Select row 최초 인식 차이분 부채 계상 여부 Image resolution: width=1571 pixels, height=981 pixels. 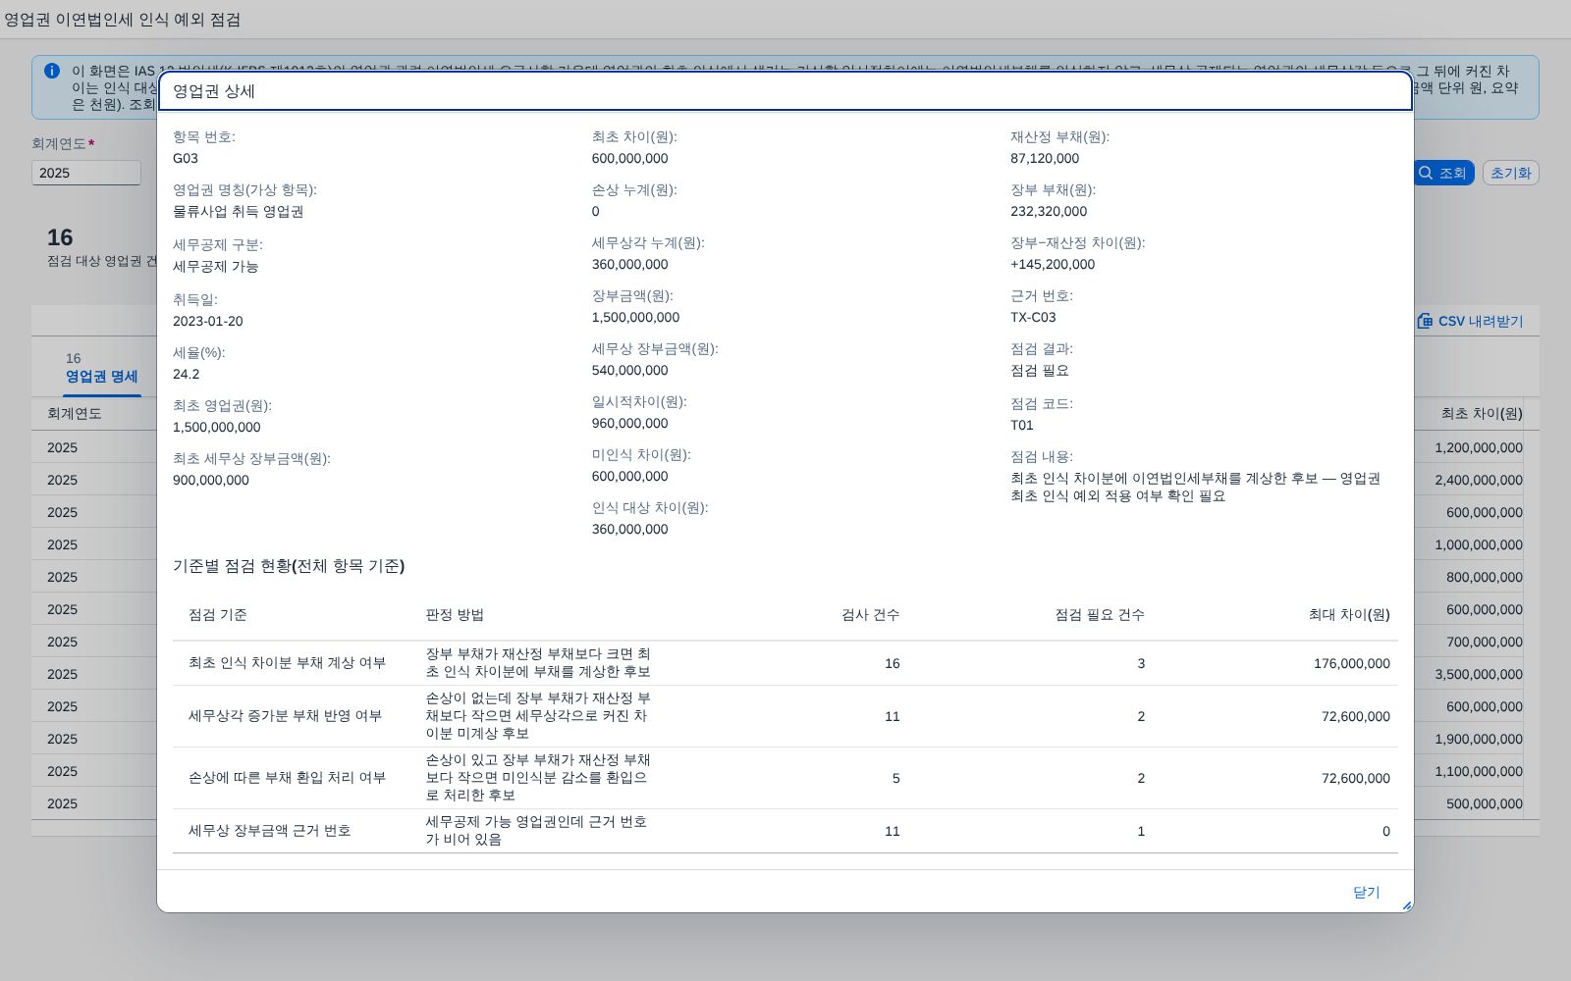point(785,663)
